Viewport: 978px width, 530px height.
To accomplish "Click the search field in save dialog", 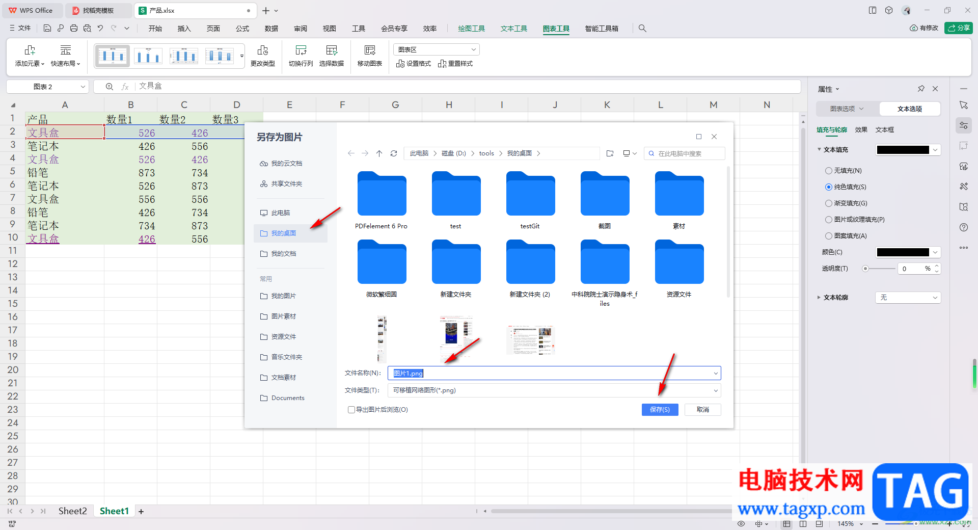I will click(x=684, y=153).
